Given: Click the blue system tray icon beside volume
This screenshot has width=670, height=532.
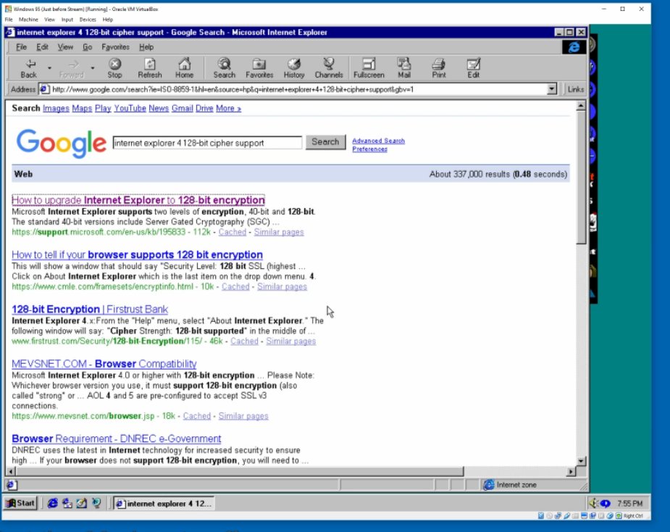Looking at the screenshot, I should pos(605,503).
